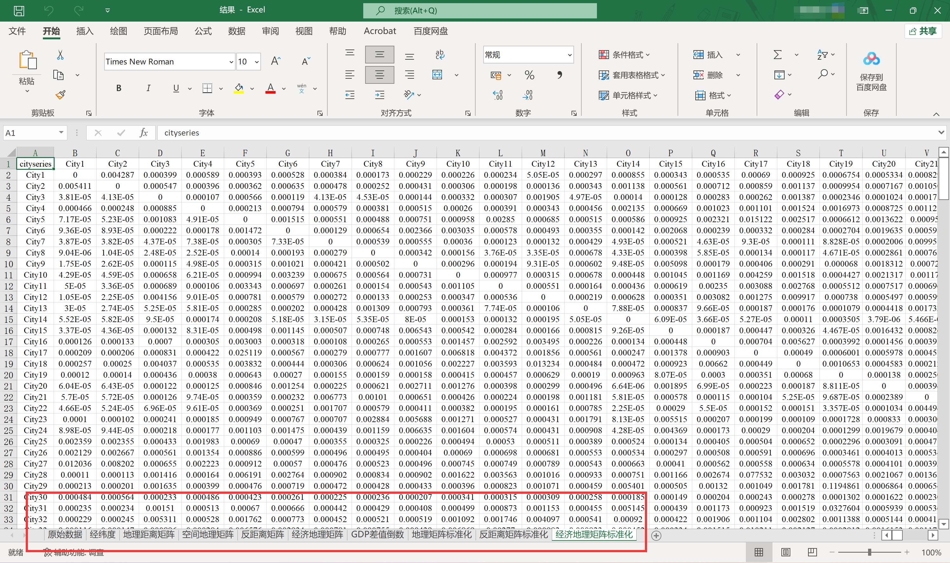Open the number format dropdown showing 常规
The image size is (950, 563).
[x=570, y=55]
